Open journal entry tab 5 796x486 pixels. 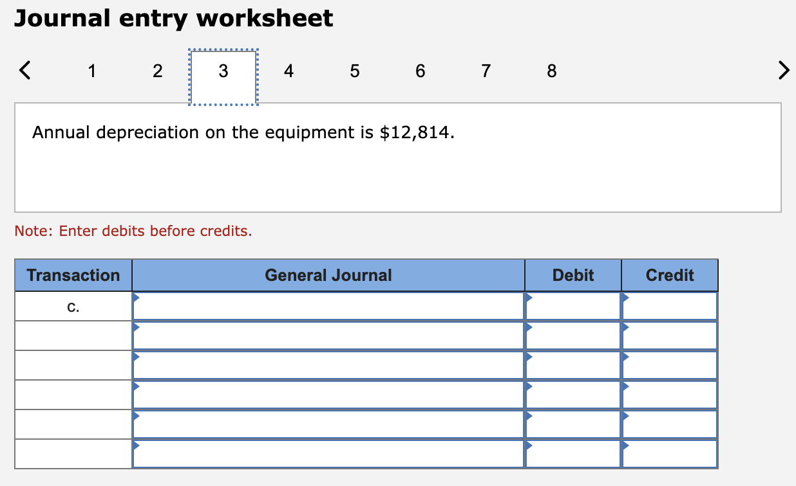[x=354, y=71]
